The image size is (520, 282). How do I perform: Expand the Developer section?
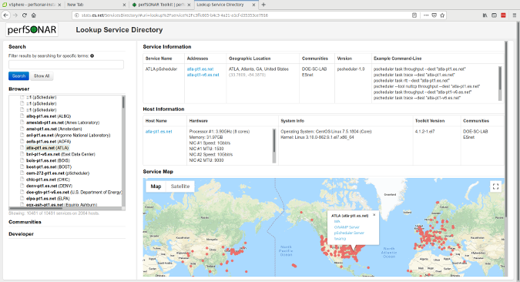pyautogui.click(x=22, y=234)
